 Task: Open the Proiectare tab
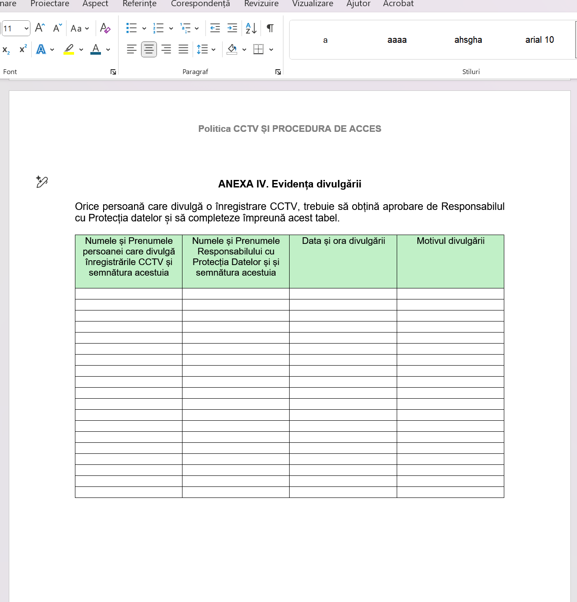(x=50, y=4)
